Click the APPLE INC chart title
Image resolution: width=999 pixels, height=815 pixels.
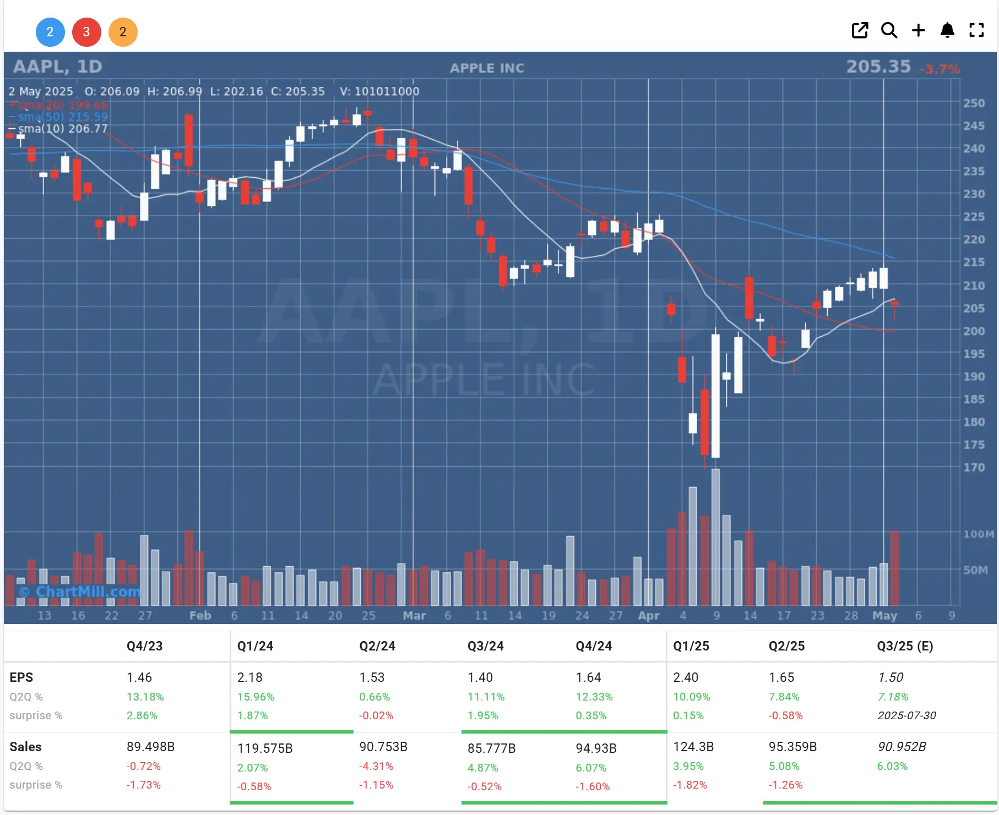[x=487, y=68]
